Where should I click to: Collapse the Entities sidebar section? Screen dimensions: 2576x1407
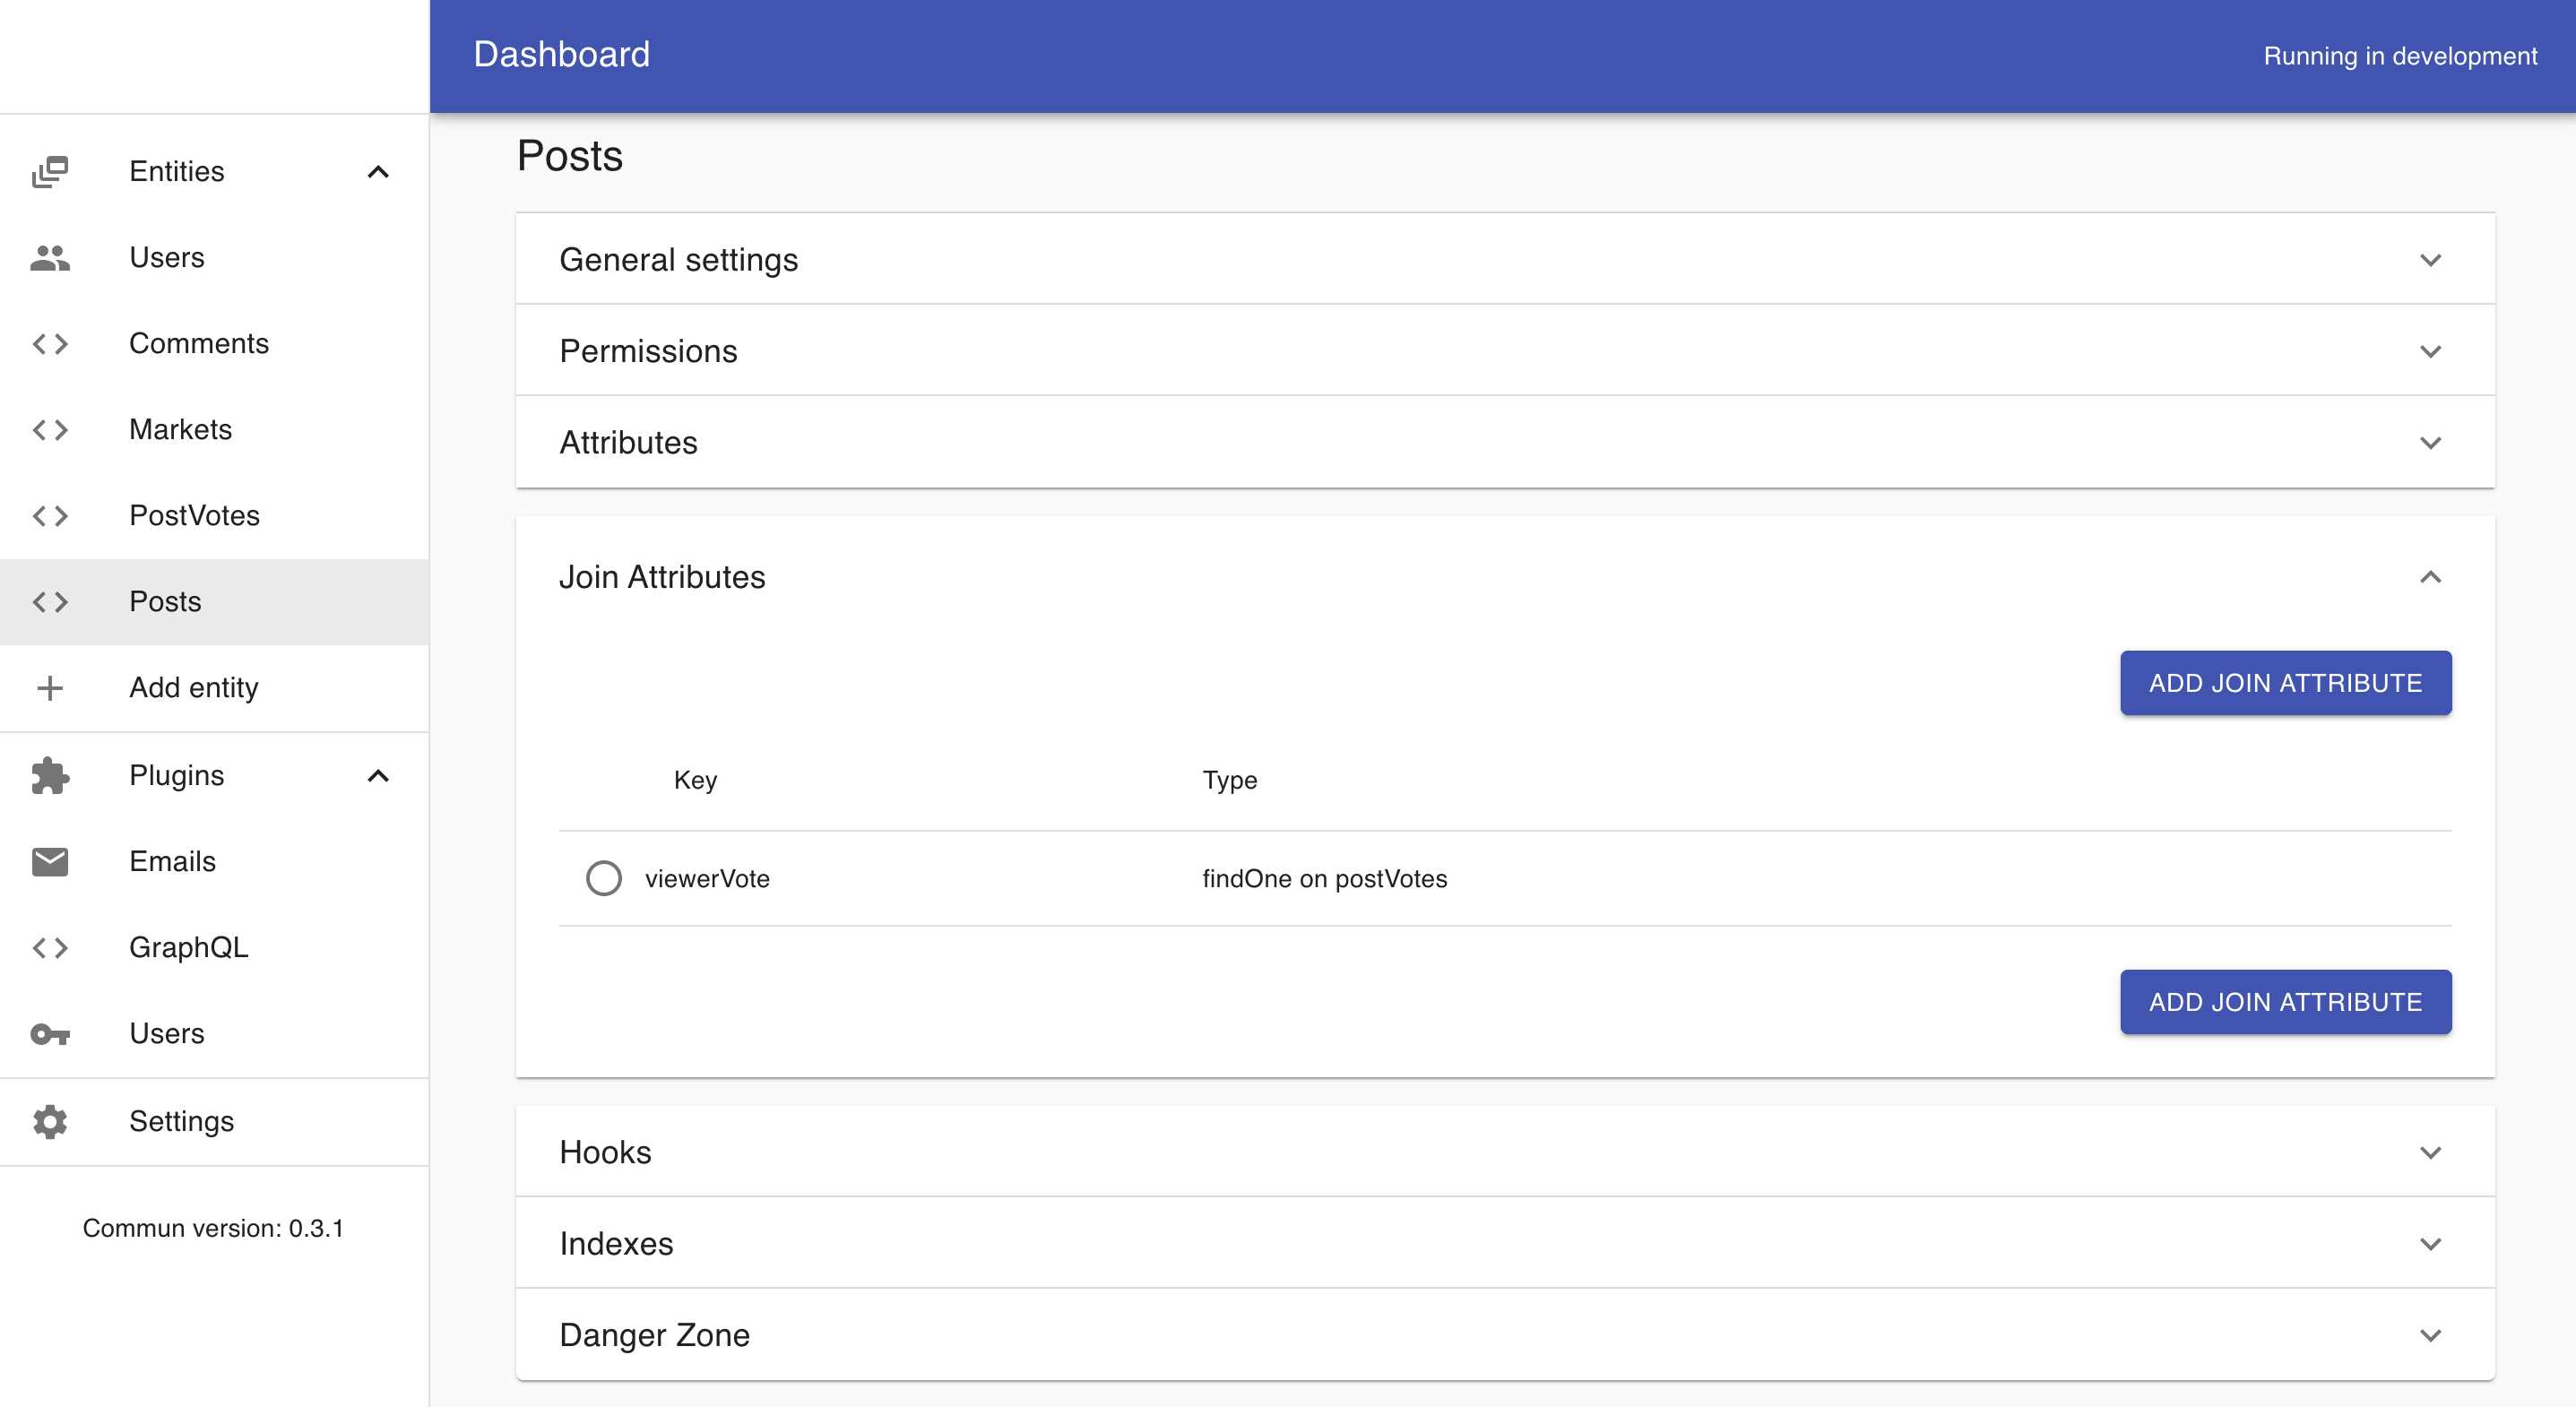(x=378, y=172)
